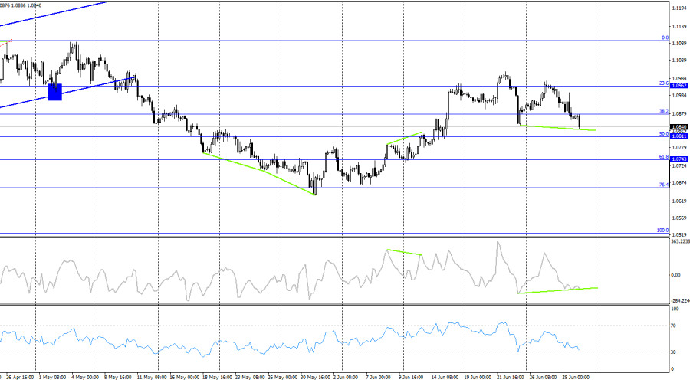Click the upper blue channel line at top-left
The height and width of the screenshot is (383, 690).
(x=54, y=18)
